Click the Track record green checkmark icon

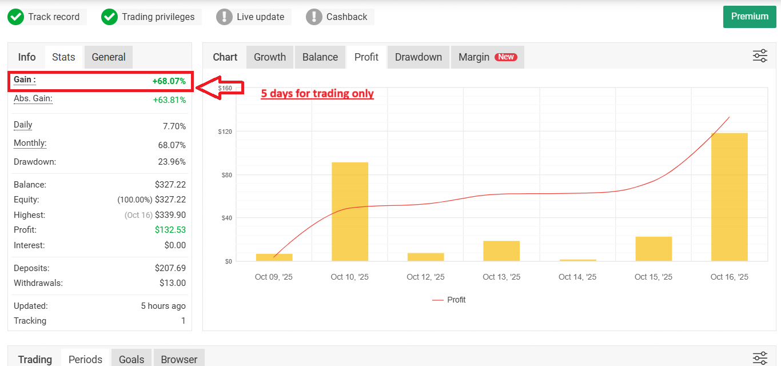click(15, 17)
